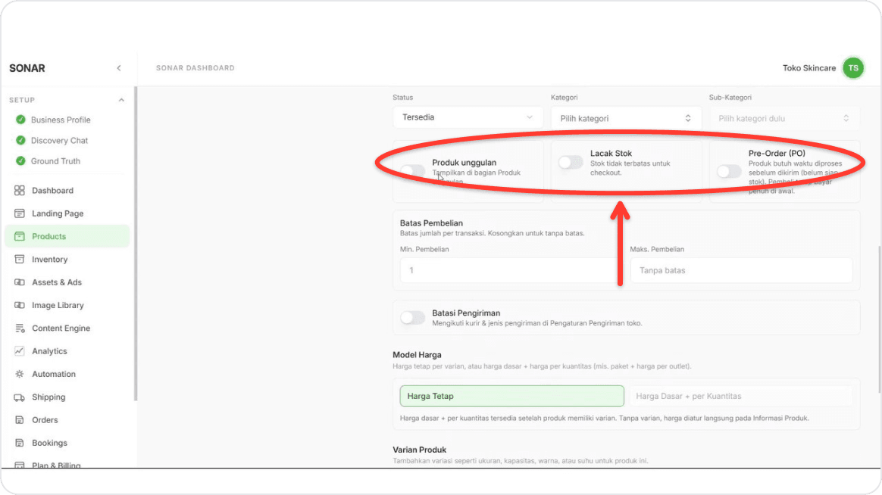Enable Batasi Pengiriman switch
Image resolution: width=882 pixels, height=495 pixels.
point(412,317)
